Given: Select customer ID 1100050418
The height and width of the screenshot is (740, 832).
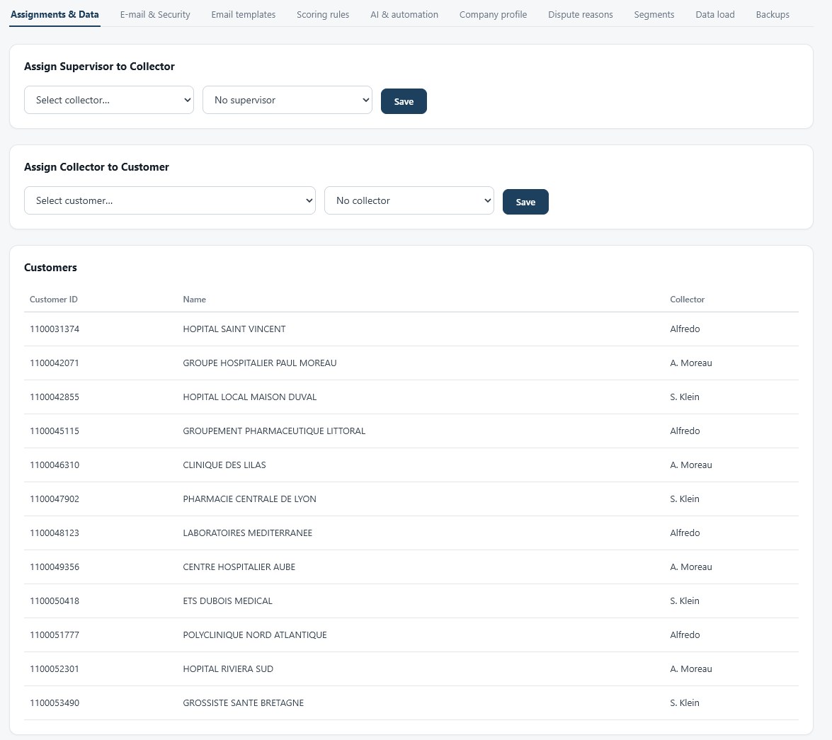Looking at the screenshot, I should pos(55,600).
